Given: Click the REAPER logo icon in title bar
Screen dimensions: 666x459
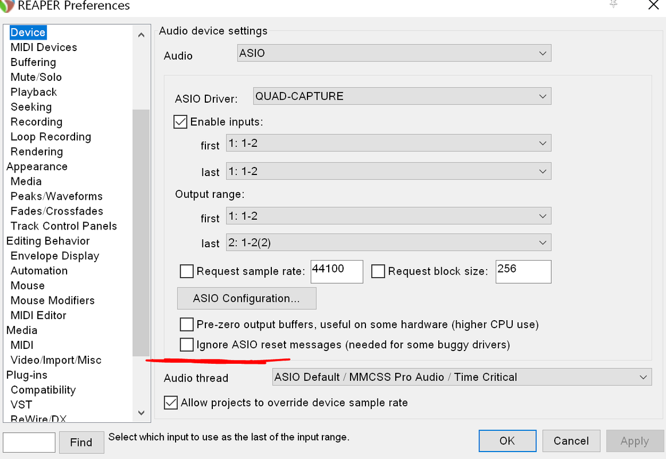Looking at the screenshot, I should [7, 5].
